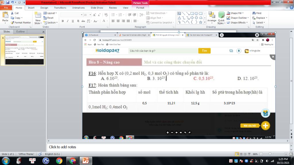Viewport: 294px width, 165px height.
Task: Run spell check icon in status bar
Action: [x=40, y=154]
